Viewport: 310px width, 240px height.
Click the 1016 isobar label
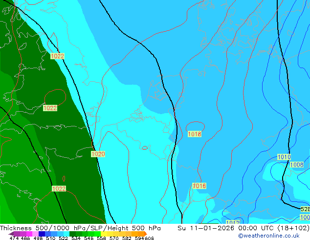(x=199, y=186)
